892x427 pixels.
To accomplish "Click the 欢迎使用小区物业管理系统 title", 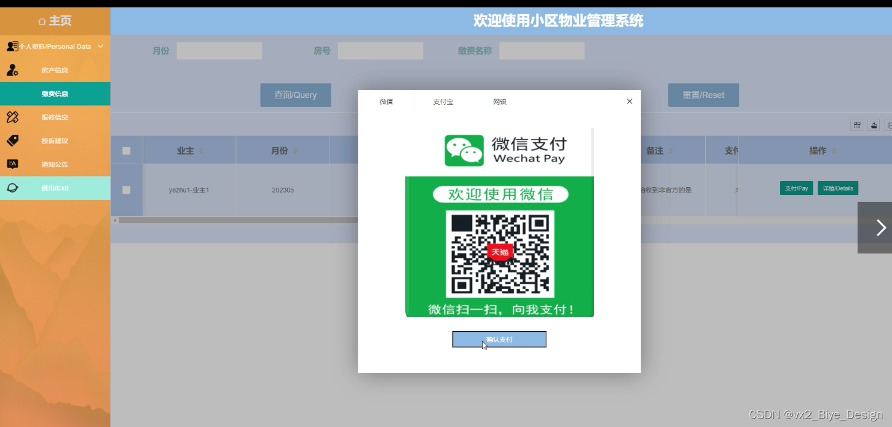I will point(558,21).
